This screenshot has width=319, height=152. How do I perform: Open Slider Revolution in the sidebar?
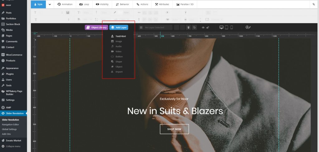click(x=13, y=113)
